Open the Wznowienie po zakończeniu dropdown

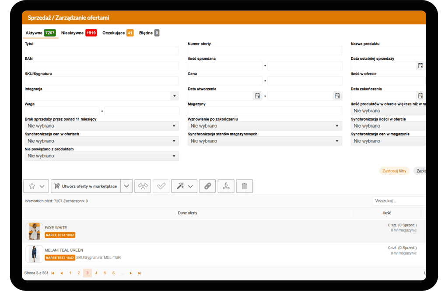click(x=337, y=126)
